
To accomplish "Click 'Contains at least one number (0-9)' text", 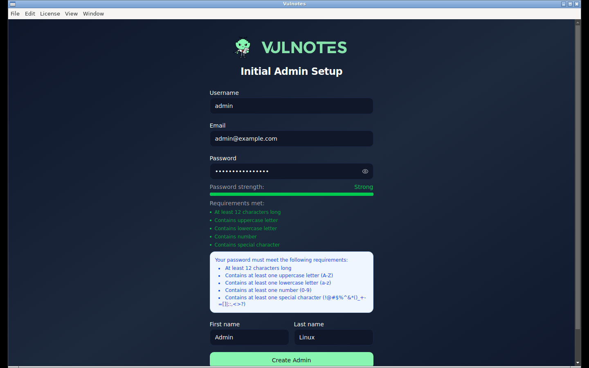I will [268, 290].
